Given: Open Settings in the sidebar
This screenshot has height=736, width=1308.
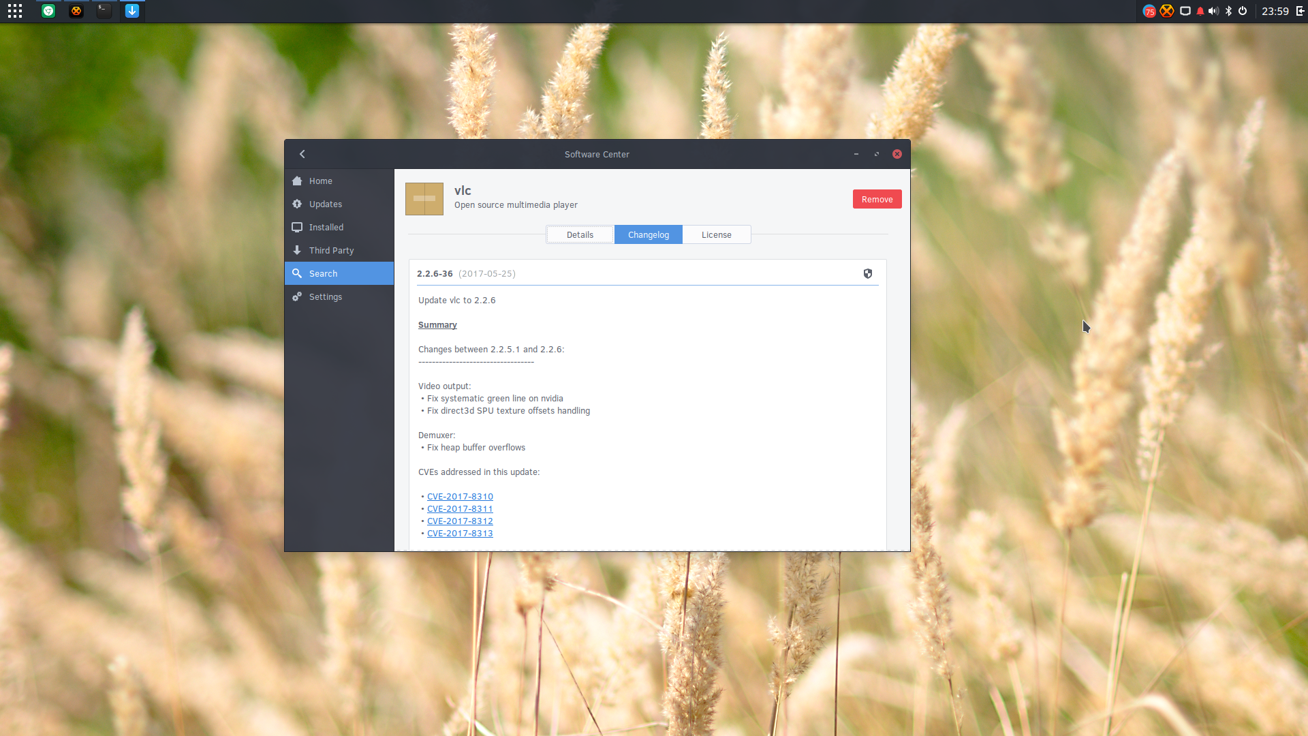Looking at the screenshot, I should pyautogui.click(x=339, y=297).
